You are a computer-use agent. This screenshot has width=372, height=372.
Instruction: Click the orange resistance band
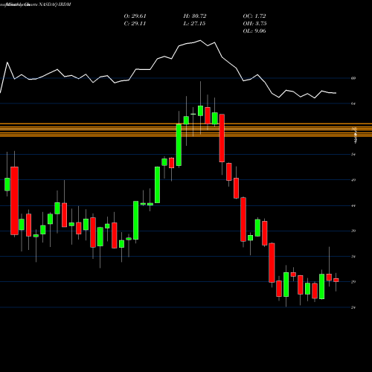click(186, 129)
